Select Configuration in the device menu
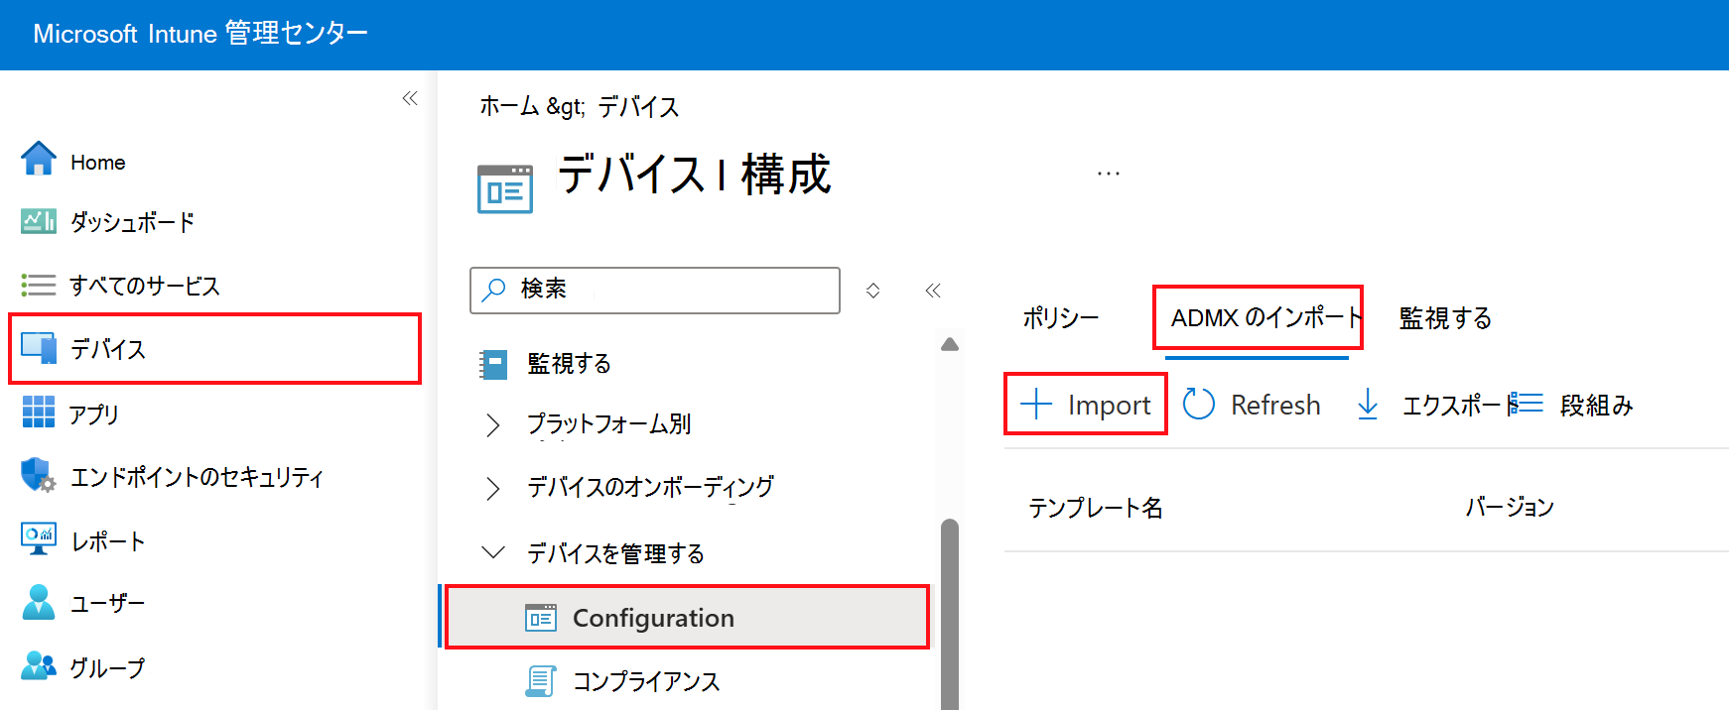Image resolution: width=1729 pixels, height=710 pixels. coord(688,618)
